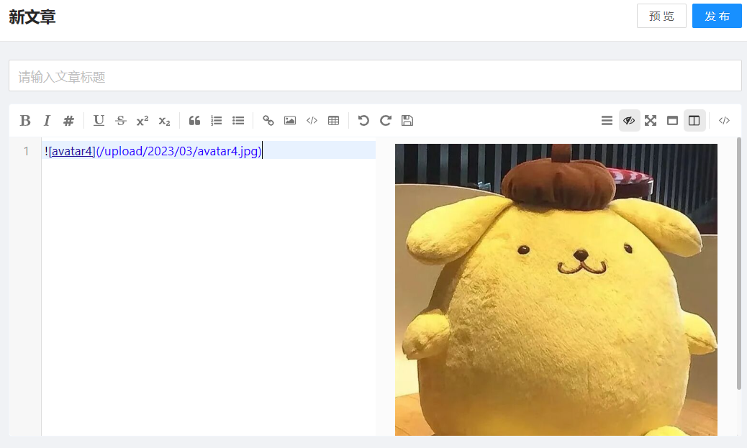Viewport: 747px width, 448px height.
Task: Insert a table
Action: point(333,121)
